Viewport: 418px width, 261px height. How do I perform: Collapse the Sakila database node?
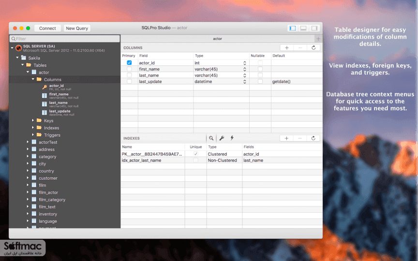17,58
